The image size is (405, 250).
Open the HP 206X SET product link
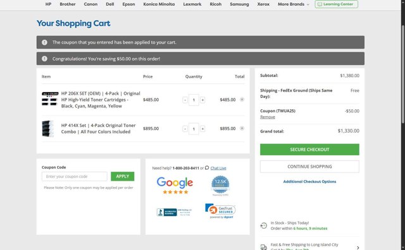pyautogui.click(x=101, y=100)
